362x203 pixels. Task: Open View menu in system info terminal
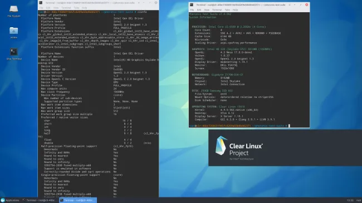tap(207, 10)
